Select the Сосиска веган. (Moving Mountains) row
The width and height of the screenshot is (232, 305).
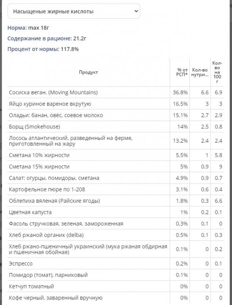(116, 92)
